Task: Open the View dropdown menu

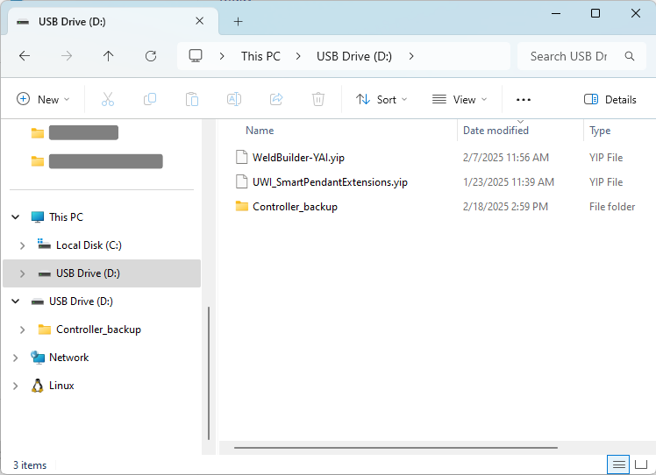Action: click(x=460, y=100)
